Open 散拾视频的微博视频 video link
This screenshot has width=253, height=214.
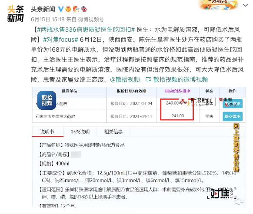pyautogui.click(x=180, y=79)
